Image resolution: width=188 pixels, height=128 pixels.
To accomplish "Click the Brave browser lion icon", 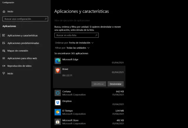I will (x=58, y=70).
